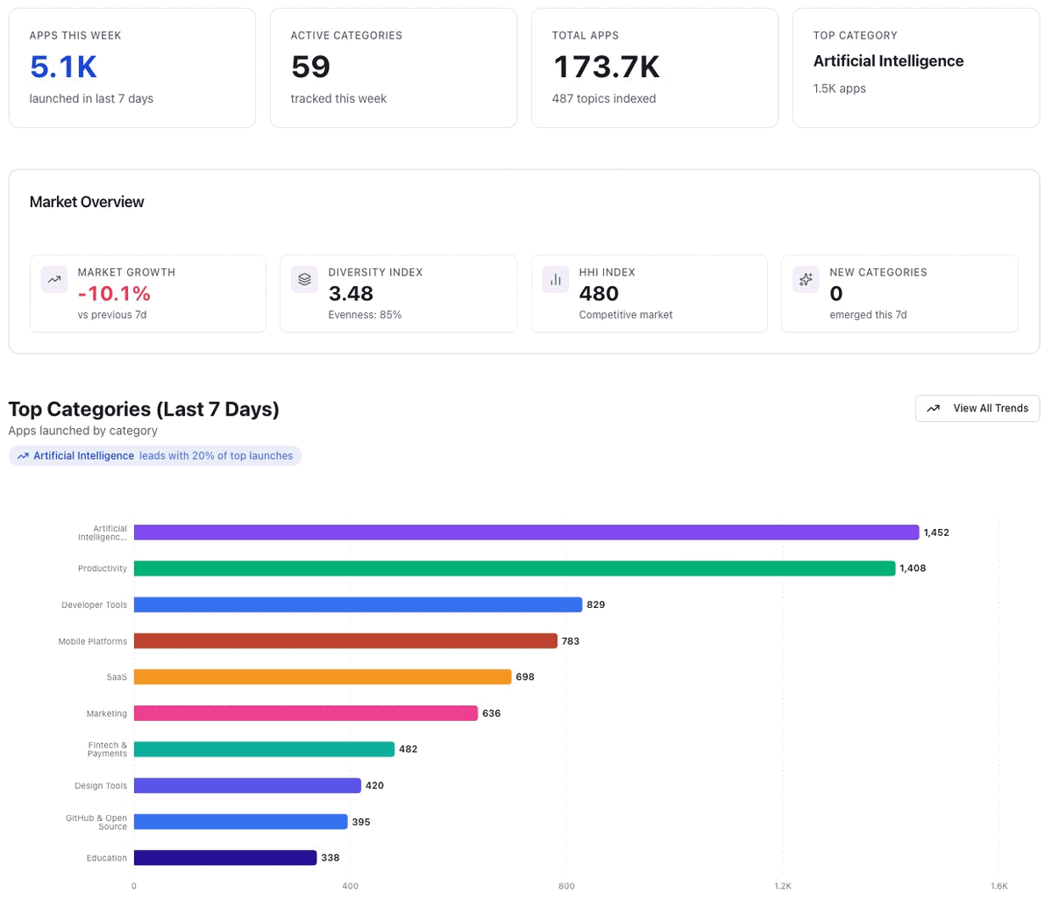This screenshot has width=1052, height=900.
Task: Open View All Trends
Action: click(x=977, y=409)
